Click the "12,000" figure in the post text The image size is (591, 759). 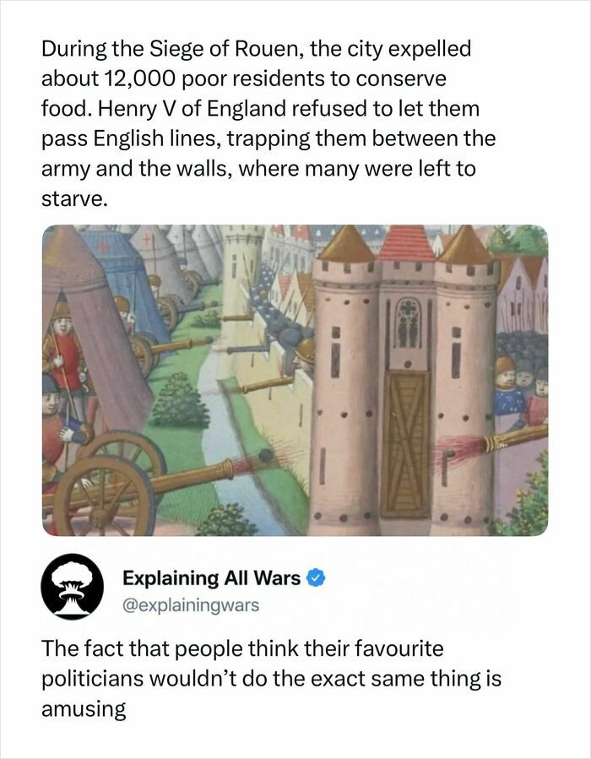click(138, 79)
